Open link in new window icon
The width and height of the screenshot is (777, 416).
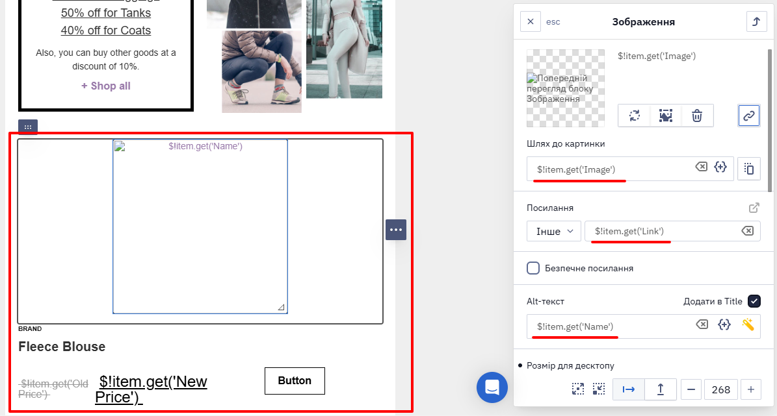pyautogui.click(x=754, y=208)
